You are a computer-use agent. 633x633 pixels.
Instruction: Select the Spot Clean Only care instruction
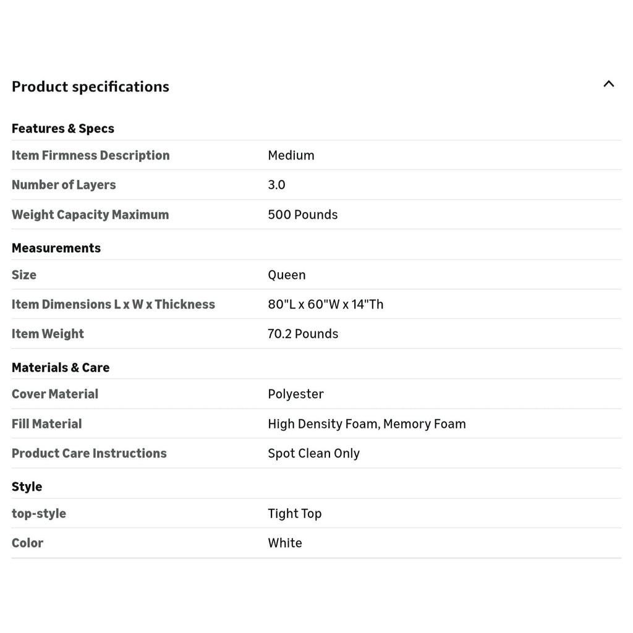coord(313,453)
